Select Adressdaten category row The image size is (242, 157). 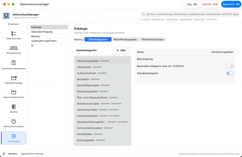(x=102, y=67)
